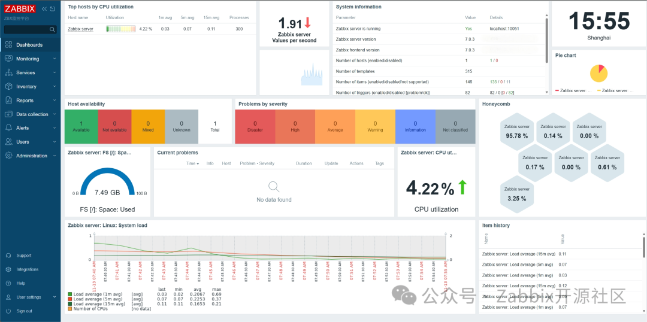647x322 pixels.
Task: Open the Administration menu item
Action: [x=30, y=156]
